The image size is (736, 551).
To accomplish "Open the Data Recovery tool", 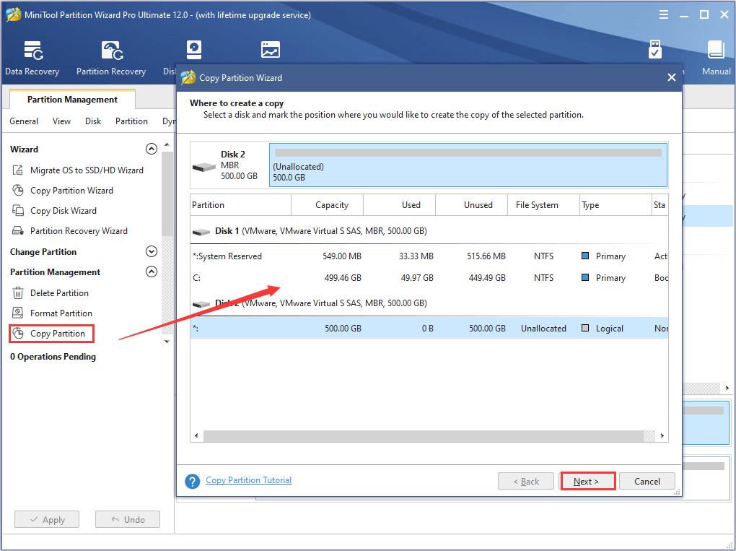I will pos(32,56).
